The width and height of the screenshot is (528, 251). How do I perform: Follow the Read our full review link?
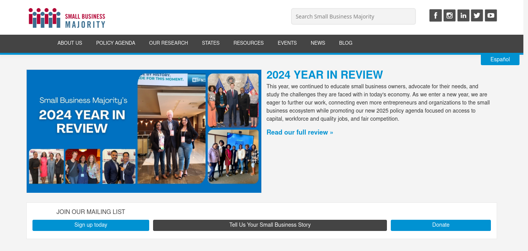[300, 132]
